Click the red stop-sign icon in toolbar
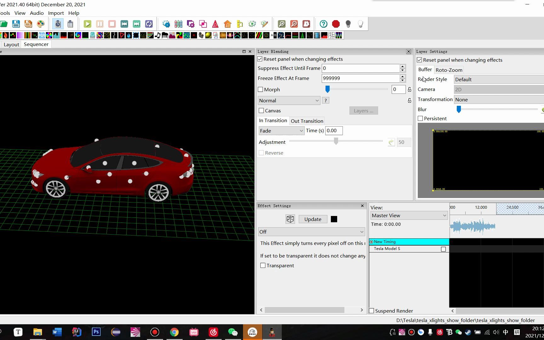 [x=336, y=24]
